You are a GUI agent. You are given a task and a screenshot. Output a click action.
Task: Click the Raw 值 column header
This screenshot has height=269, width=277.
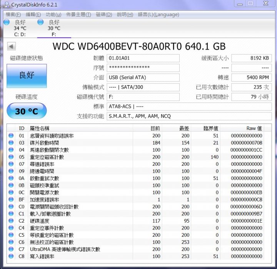242,128
